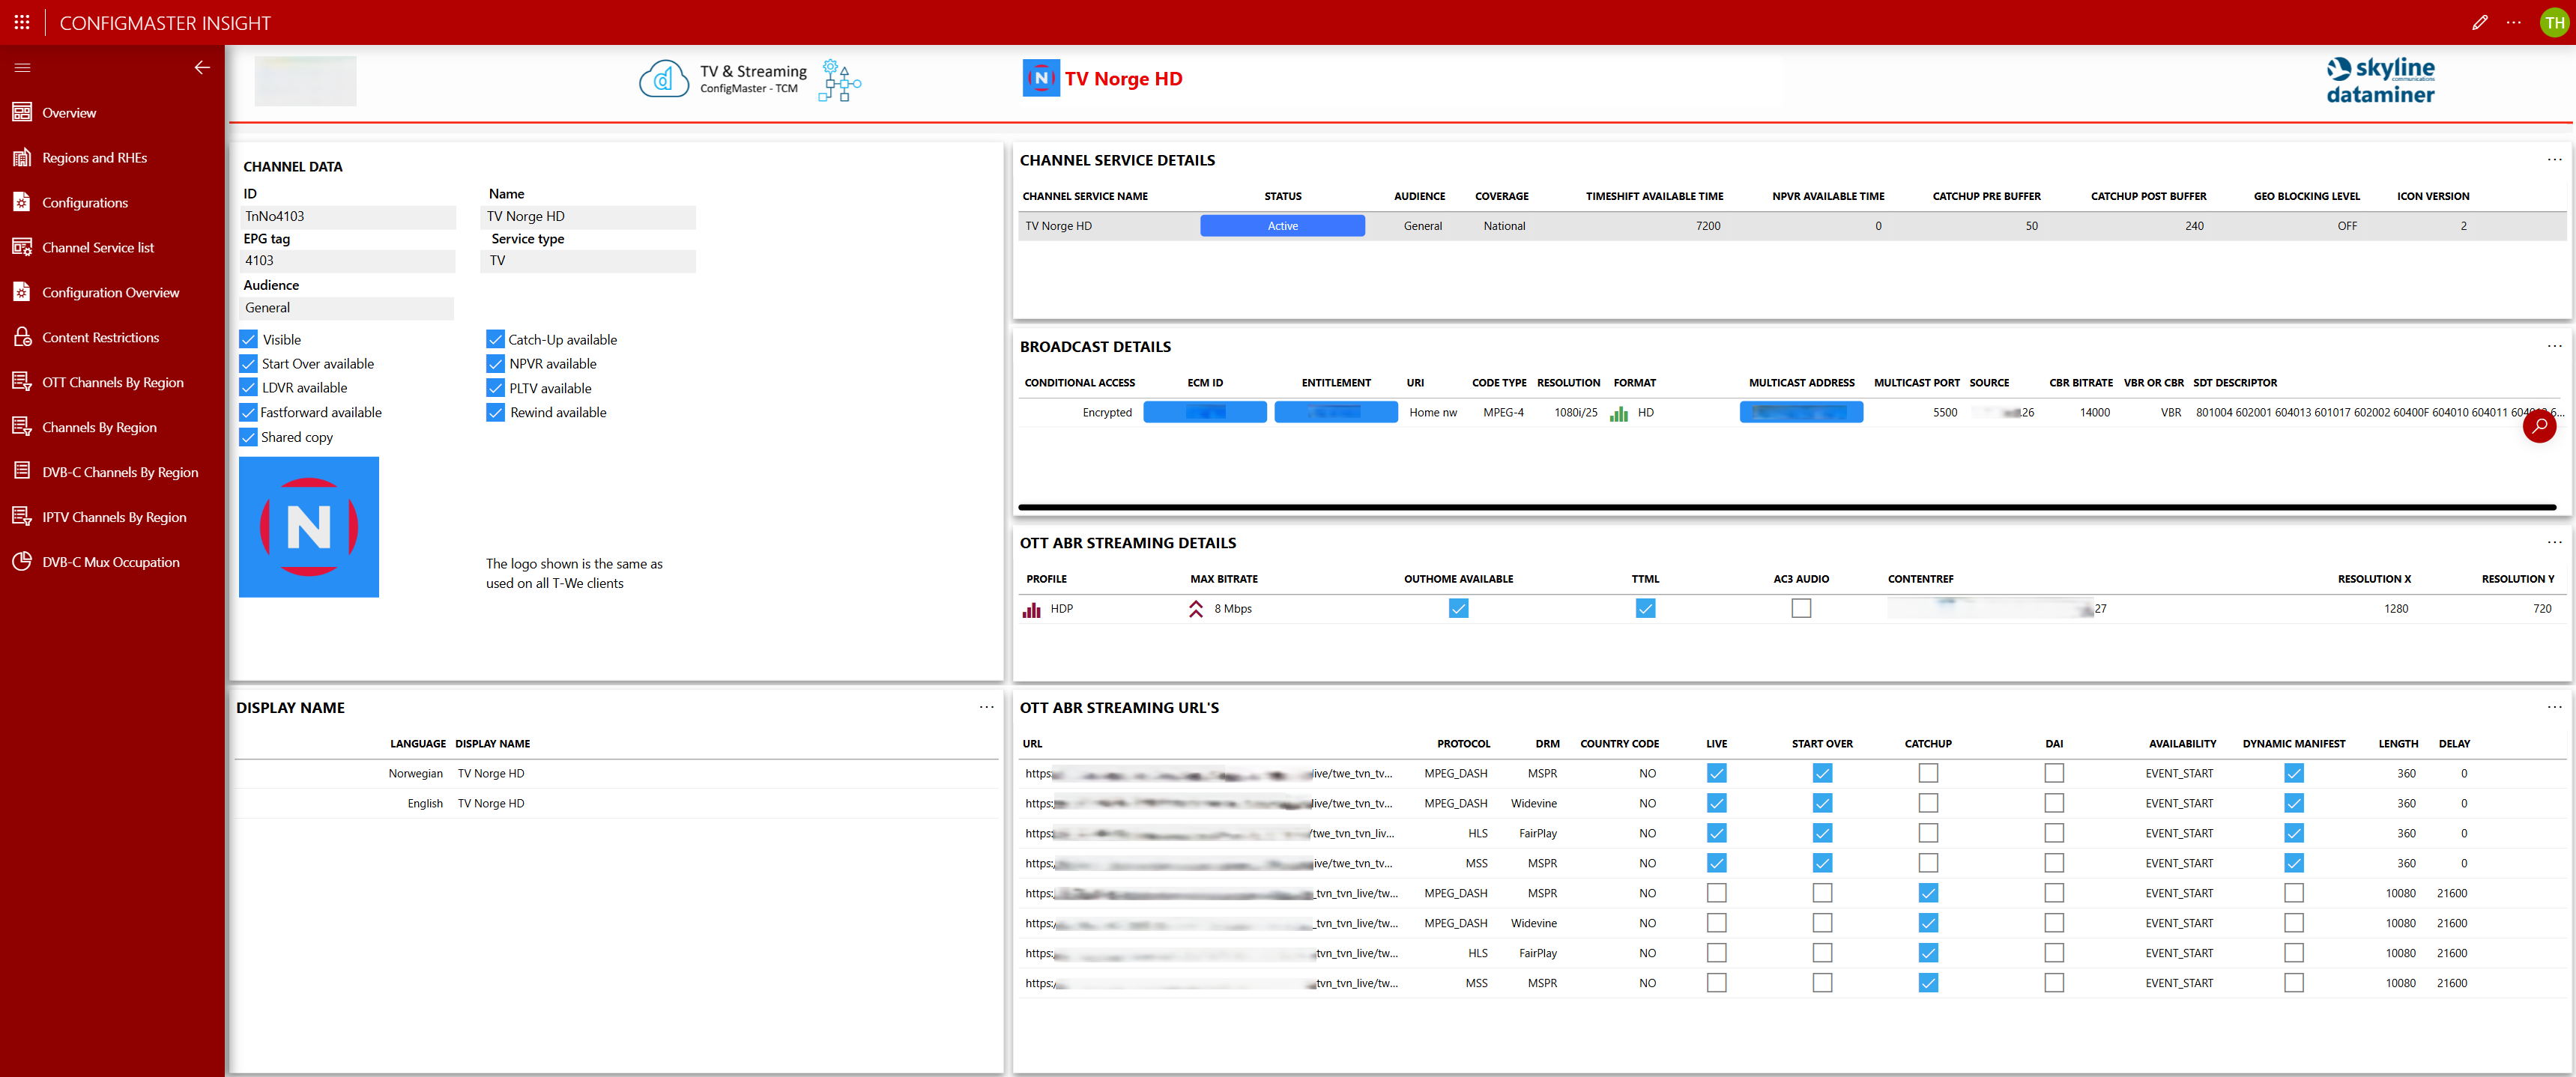
Task: Toggle NPVR available checkbox
Action: [496, 364]
